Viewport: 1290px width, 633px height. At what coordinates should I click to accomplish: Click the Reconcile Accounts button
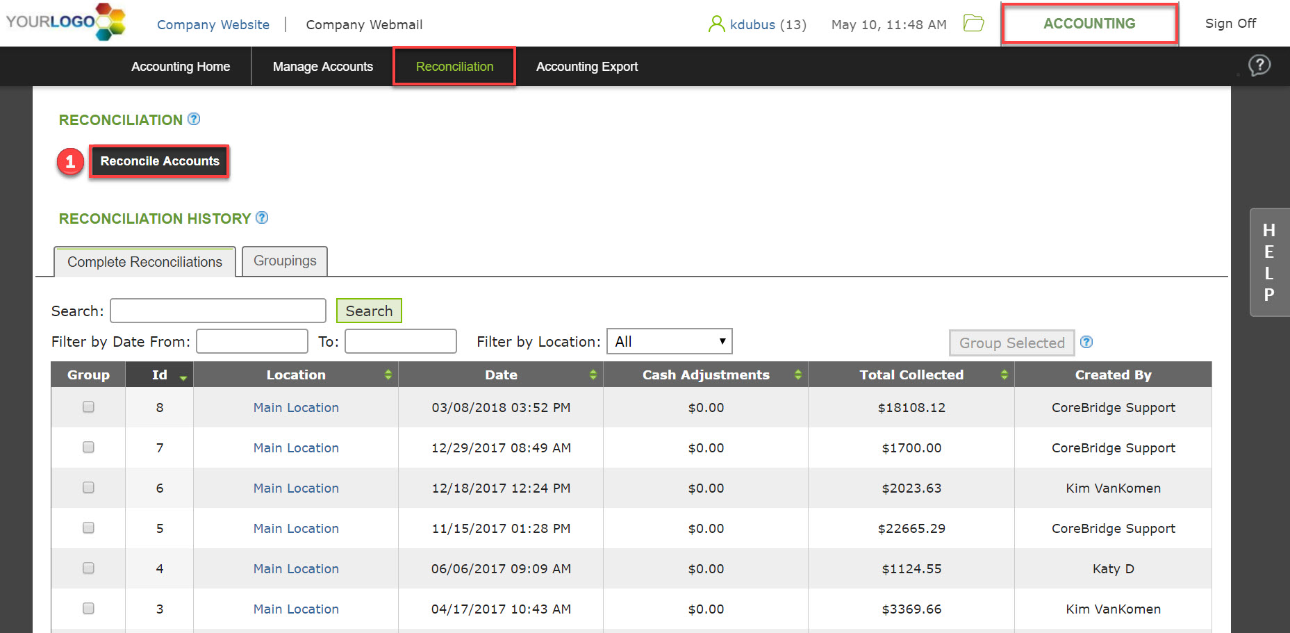pos(160,161)
